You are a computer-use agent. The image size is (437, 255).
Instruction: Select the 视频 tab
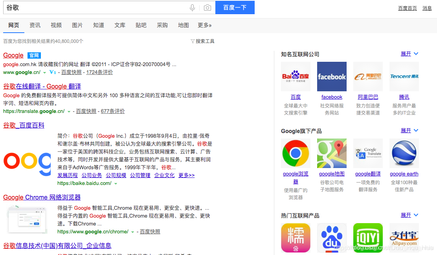[x=56, y=25]
